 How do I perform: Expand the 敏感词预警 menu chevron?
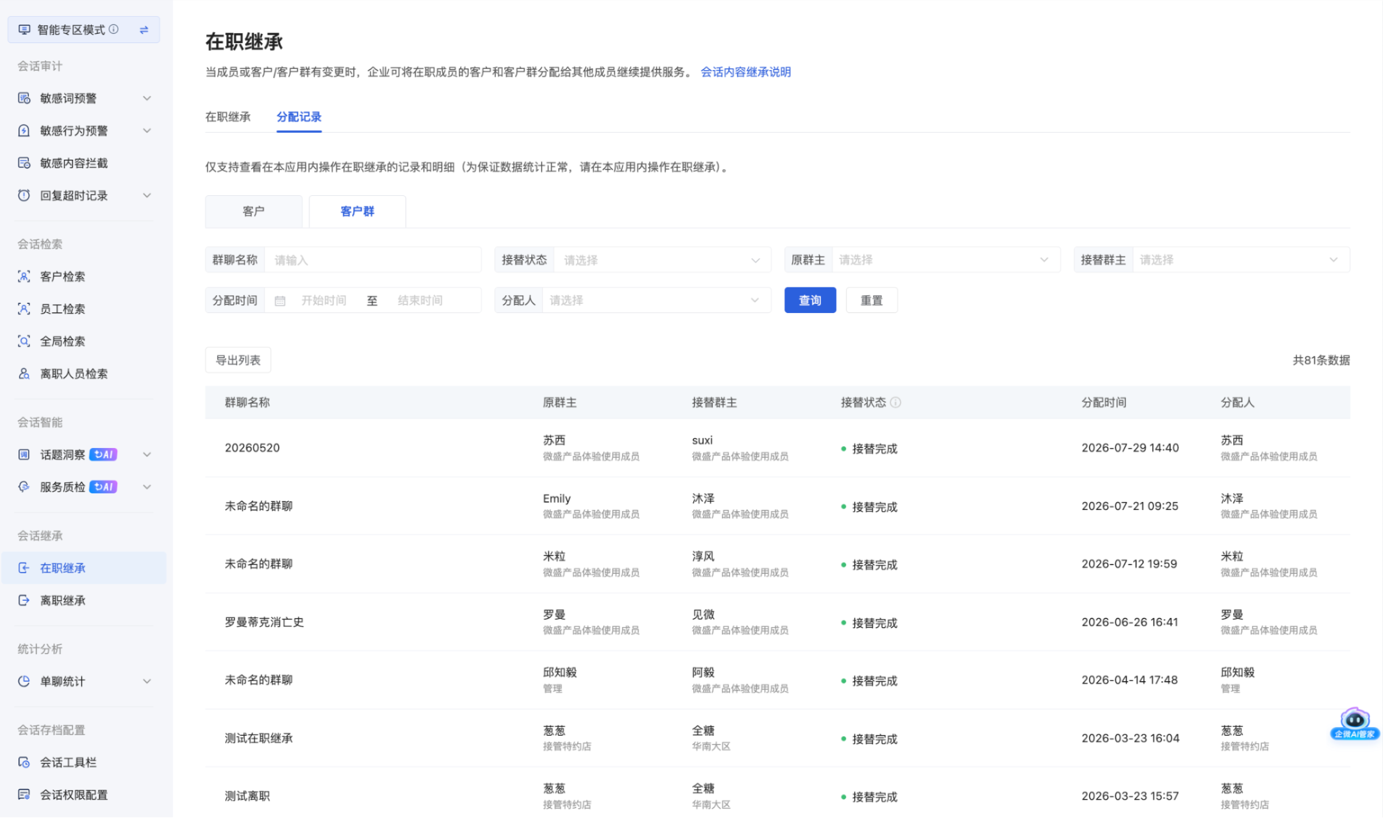click(x=147, y=98)
